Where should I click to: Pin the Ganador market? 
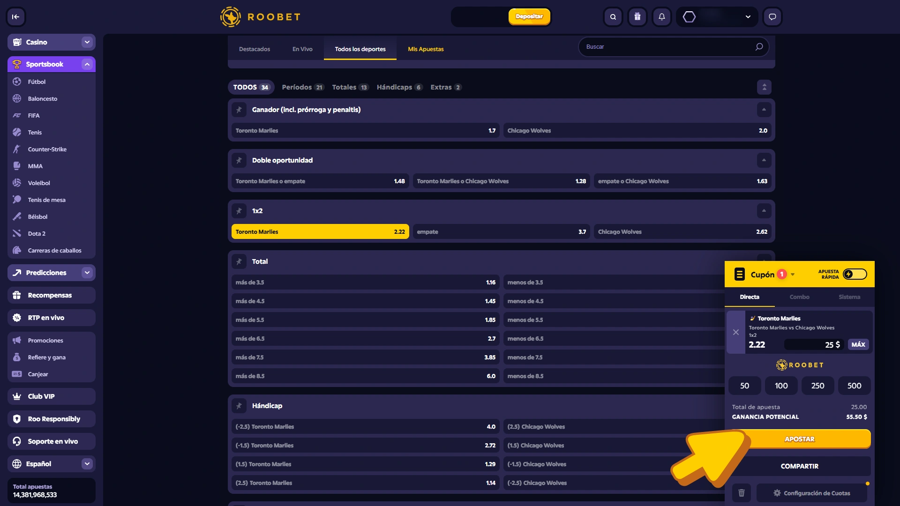pyautogui.click(x=239, y=110)
